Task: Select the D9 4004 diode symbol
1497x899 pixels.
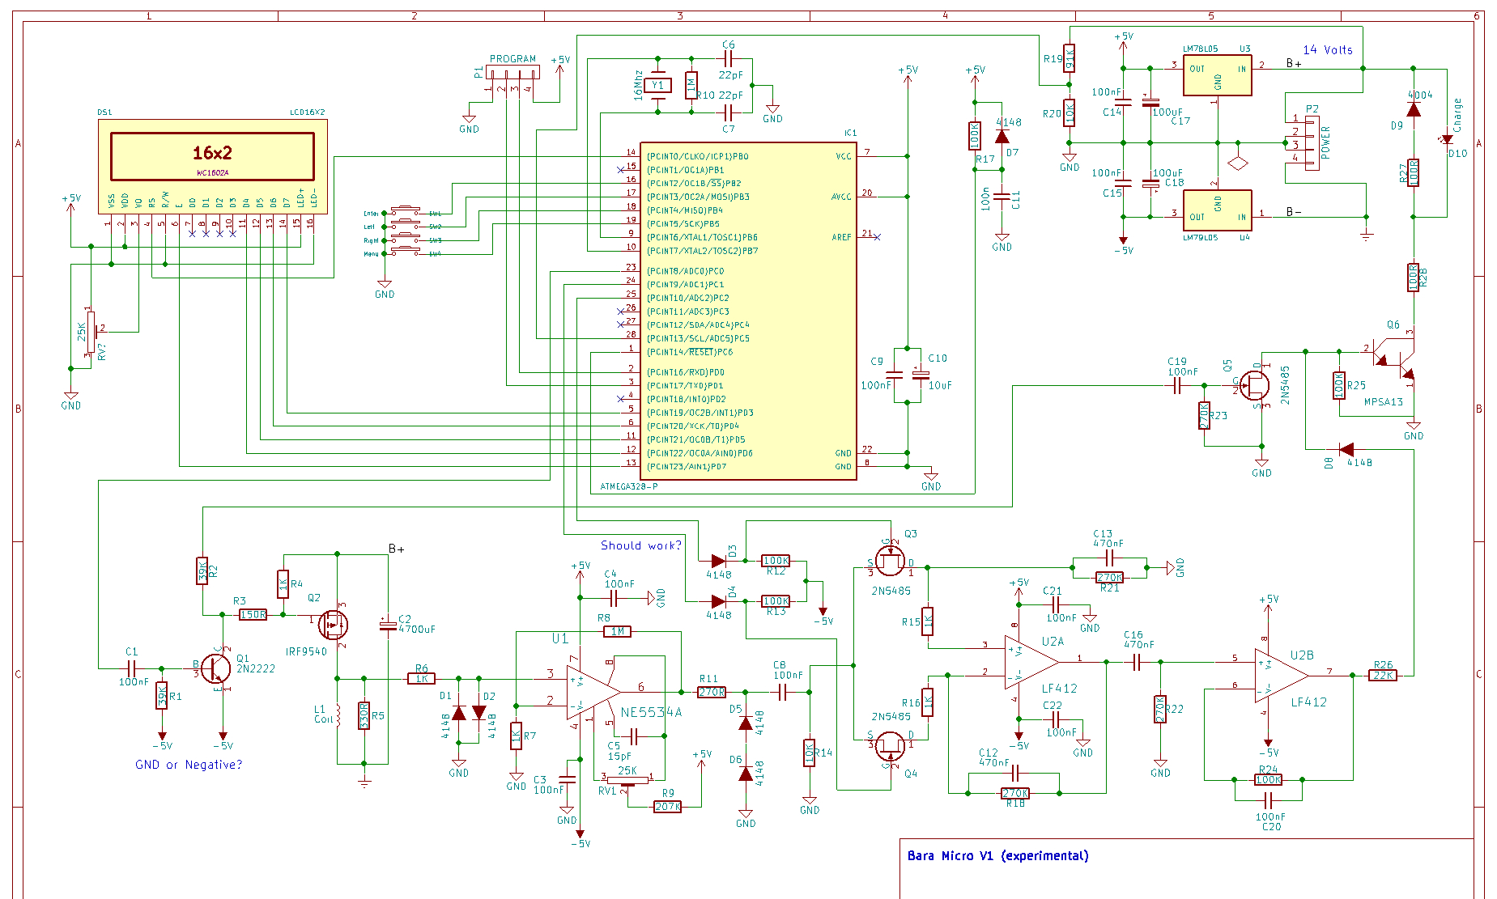Action: pos(1414,109)
